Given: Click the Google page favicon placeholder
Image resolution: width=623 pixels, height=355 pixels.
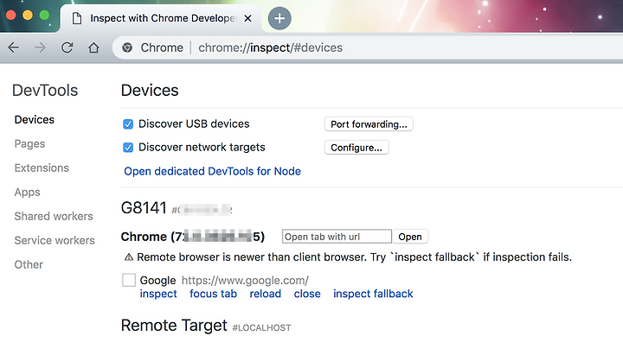Looking at the screenshot, I should [x=129, y=280].
